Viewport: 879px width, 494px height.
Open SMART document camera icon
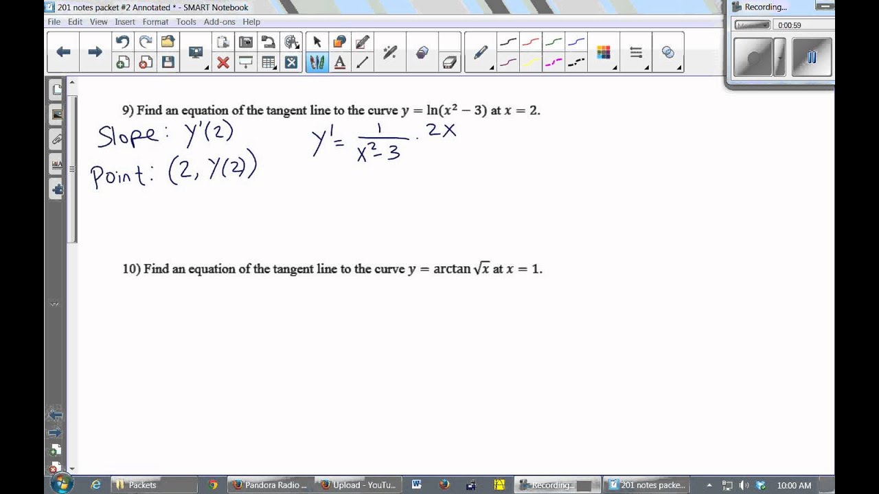click(269, 42)
